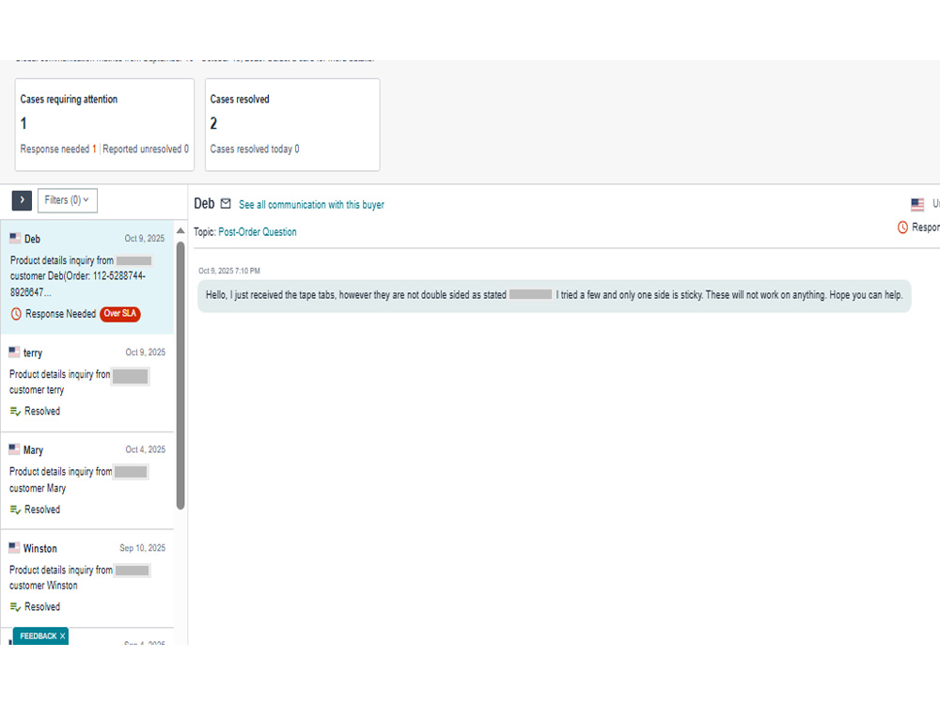The height and width of the screenshot is (705, 940).
Task: Select Mary's resolved conversation
Action: coord(87,480)
